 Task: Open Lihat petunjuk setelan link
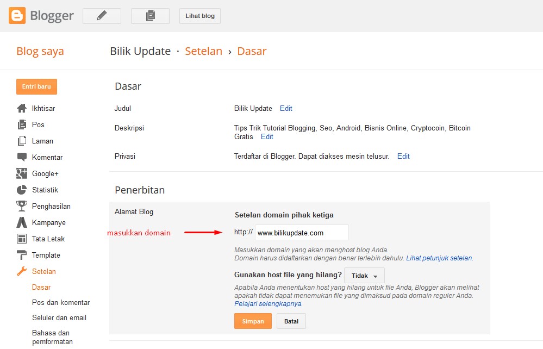point(439,258)
